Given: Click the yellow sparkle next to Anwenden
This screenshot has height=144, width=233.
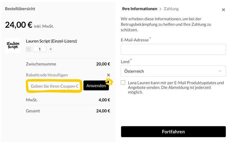Looking at the screenshot, I should tap(109, 82).
